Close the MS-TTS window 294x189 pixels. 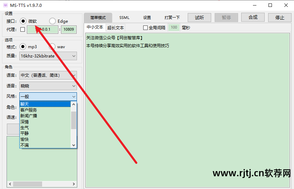point(286,5)
